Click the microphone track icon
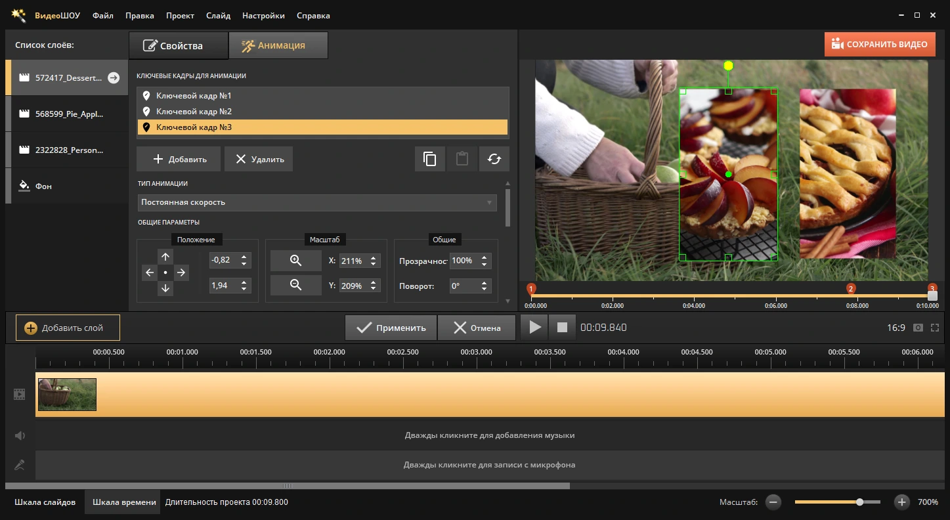The height and width of the screenshot is (520, 950). click(x=20, y=465)
